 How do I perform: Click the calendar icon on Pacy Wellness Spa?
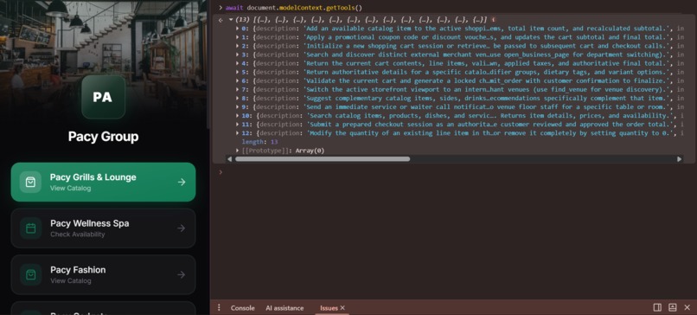[30, 228]
